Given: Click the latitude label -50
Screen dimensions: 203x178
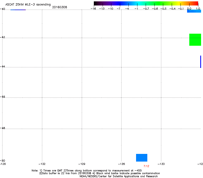Looking at the screenshot, I should 2,161.
